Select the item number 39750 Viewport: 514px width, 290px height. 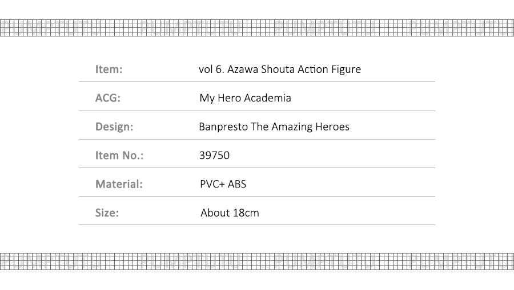point(214,155)
